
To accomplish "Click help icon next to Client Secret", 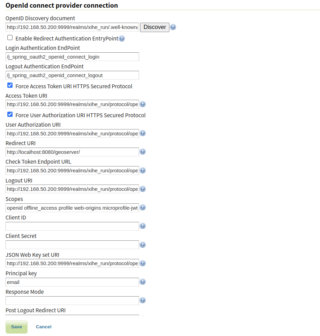I will point(143,245).
